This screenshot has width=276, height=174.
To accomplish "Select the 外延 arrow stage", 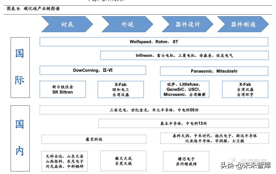I will (x=127, y=24).
